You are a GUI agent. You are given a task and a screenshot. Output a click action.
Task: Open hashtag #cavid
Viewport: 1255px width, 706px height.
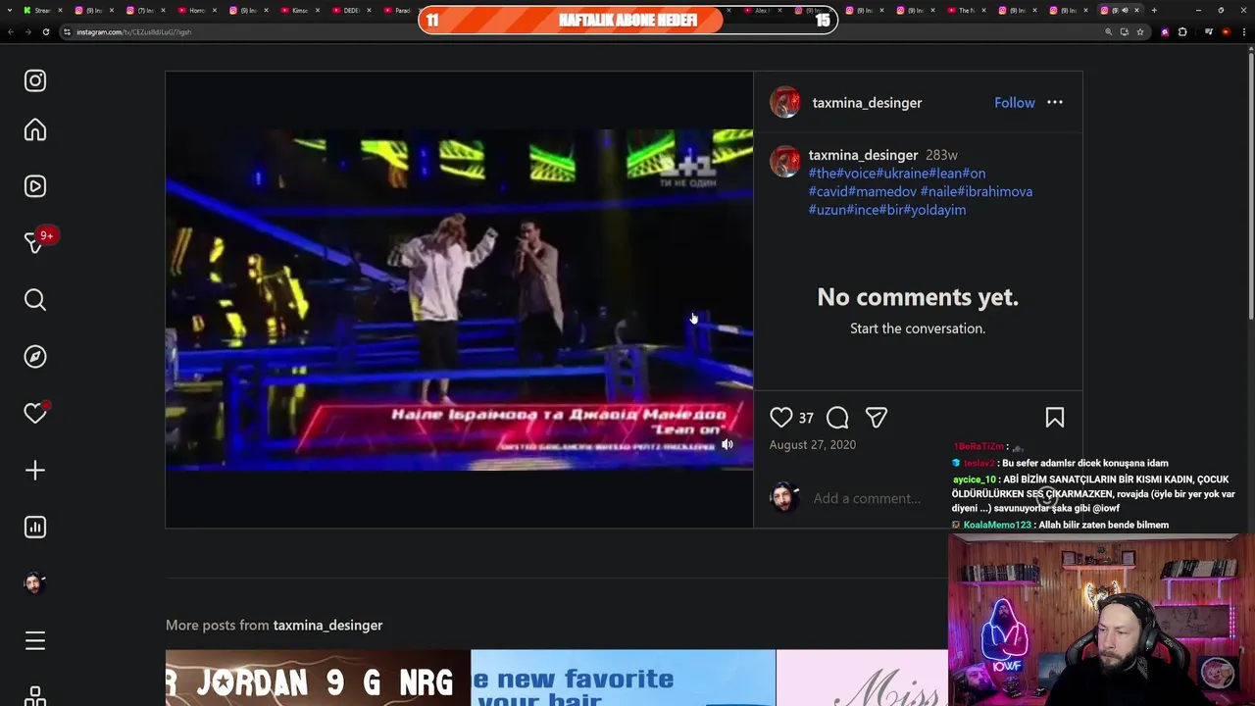828,191
